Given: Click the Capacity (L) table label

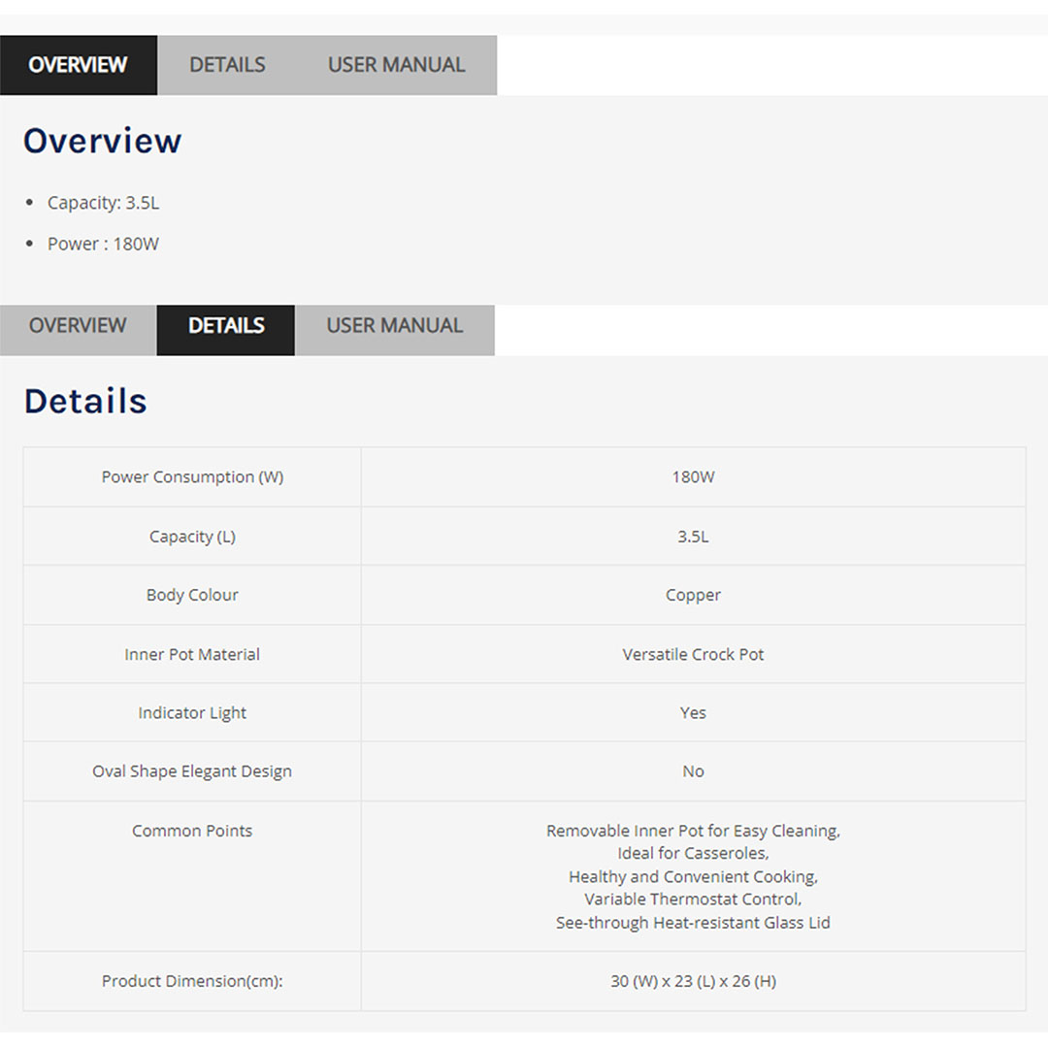Looking at the screenshot, I should coord(192,537).
